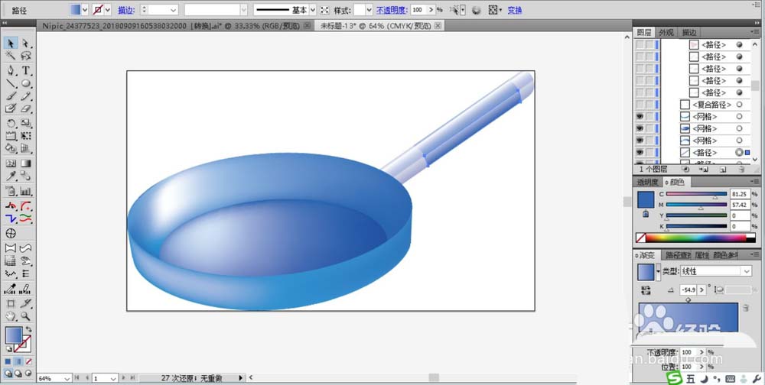Click the M value field 57.42
The height and width of the screenshot is (385, 765).
coord(740,205)
